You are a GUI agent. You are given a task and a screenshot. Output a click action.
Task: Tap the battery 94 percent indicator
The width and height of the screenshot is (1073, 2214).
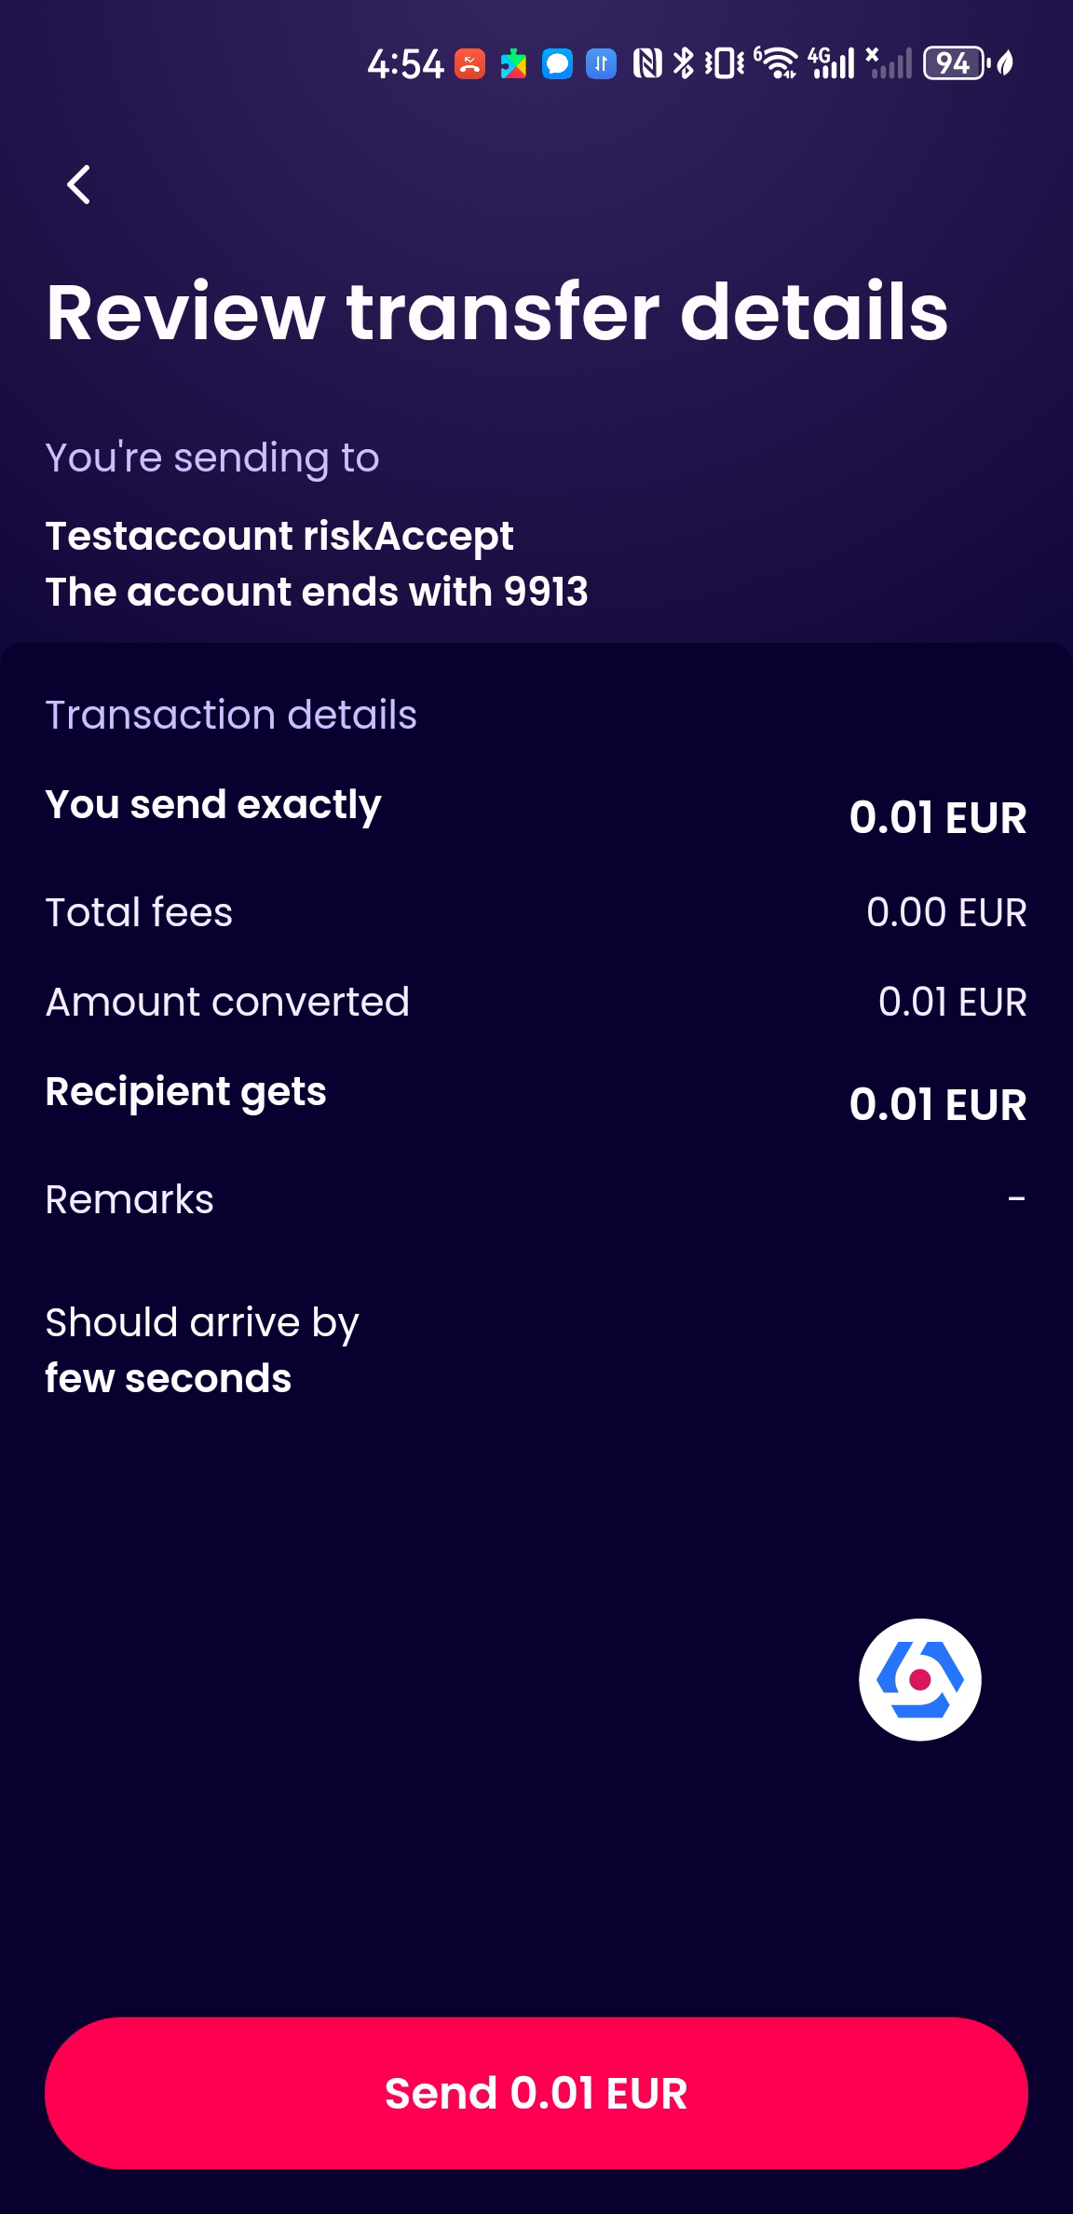point(954,63)
